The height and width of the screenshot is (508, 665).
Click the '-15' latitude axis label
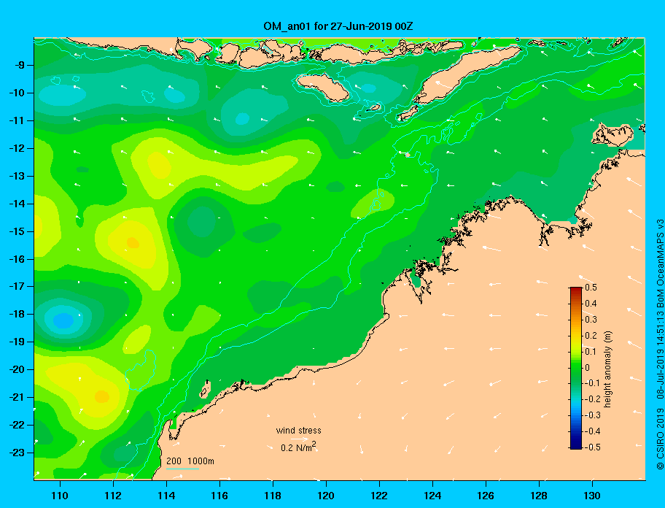pos(17,231)
